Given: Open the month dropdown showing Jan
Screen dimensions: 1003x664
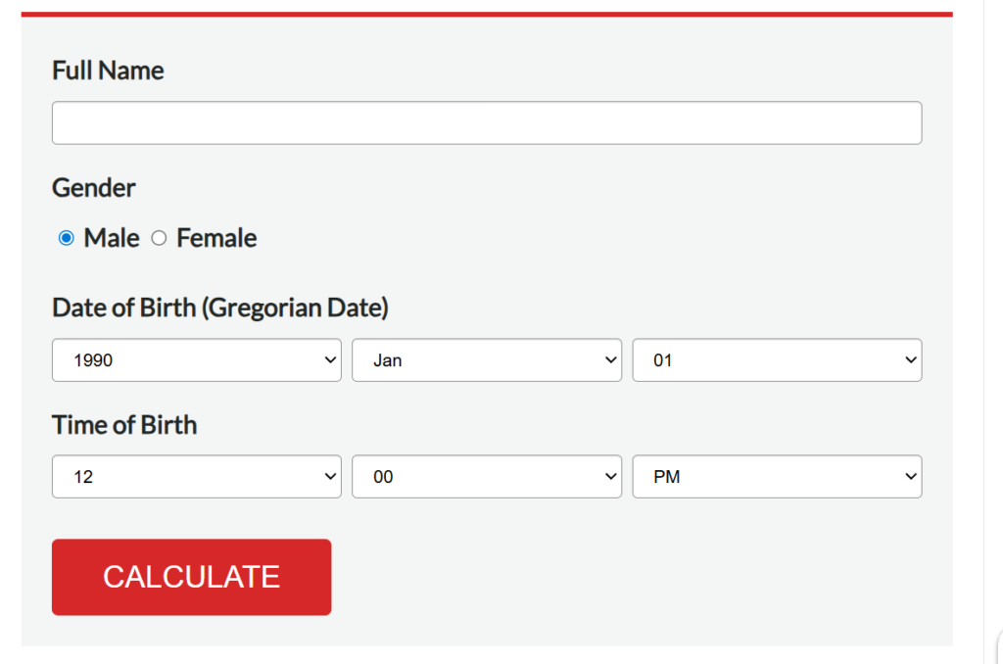Looking at the screenshot, I should coord(487,359).
